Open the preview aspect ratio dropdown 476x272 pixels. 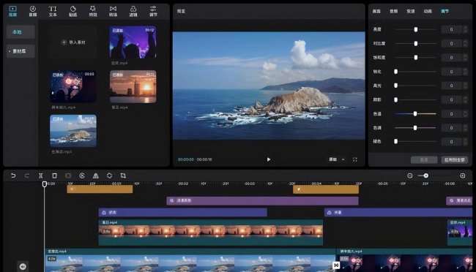click(x=337, y=159)
